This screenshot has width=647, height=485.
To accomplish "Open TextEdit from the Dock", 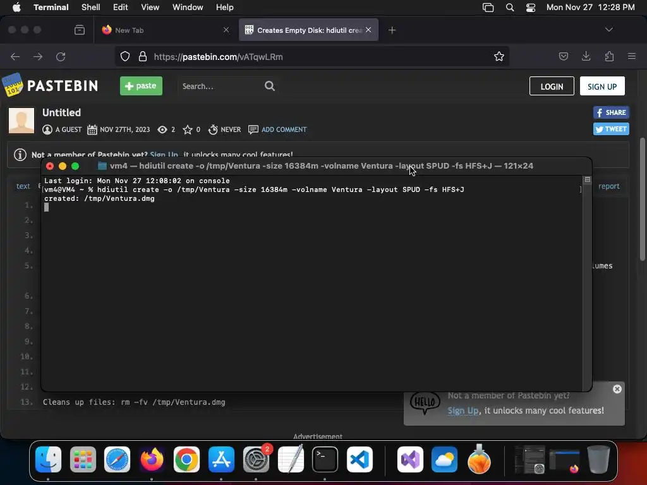I will tap(291, 459).
